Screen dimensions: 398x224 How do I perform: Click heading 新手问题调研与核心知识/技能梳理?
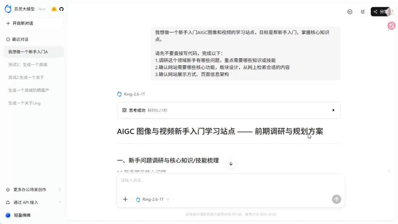(x=168, y=161)
